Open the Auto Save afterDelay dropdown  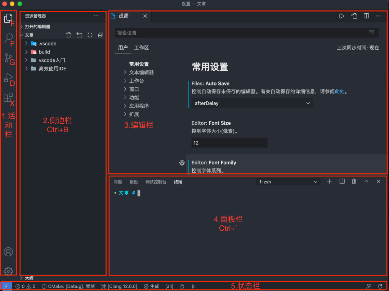click(252, 103)
